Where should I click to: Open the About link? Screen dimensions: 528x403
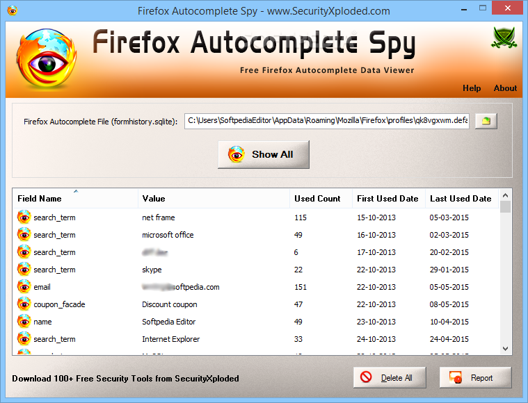[x=505, y=88]
